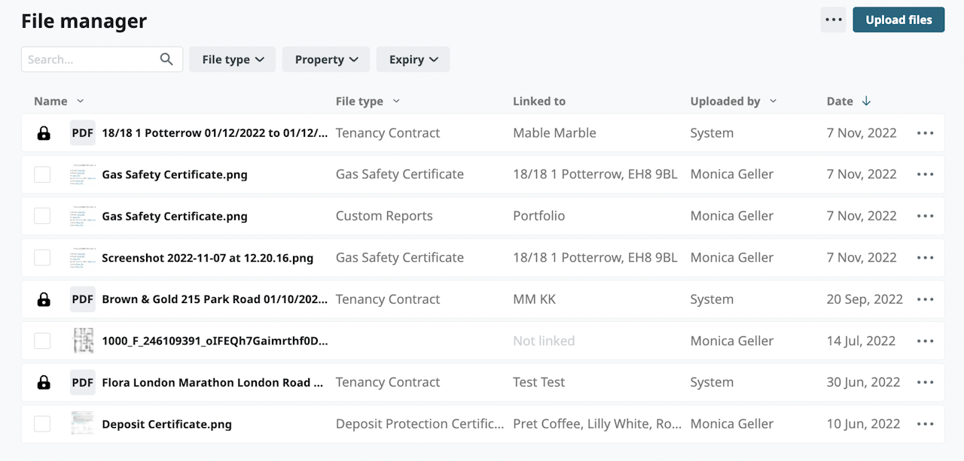Check the box for 1000_F_246109391 file
Screen dimensions: 964x461
click(x=42, y=341)
